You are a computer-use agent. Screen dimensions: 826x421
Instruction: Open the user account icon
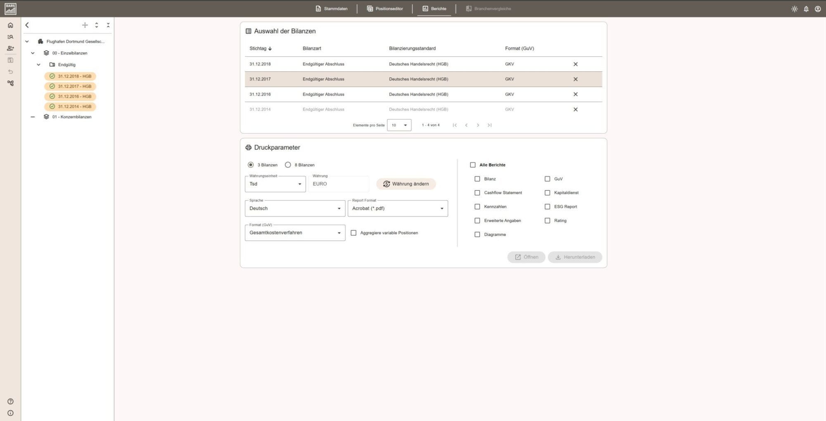coord(817,9)
